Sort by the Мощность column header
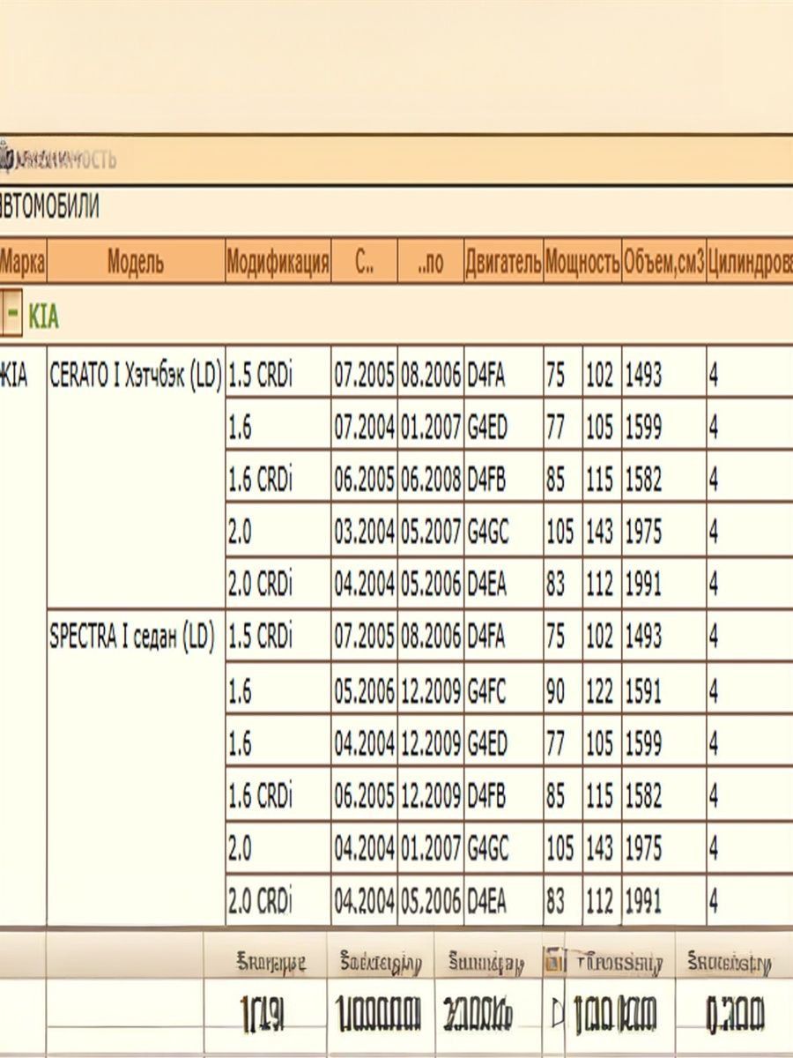The width and height of the screenshot is (793, 1058). [x=582, y=262]
